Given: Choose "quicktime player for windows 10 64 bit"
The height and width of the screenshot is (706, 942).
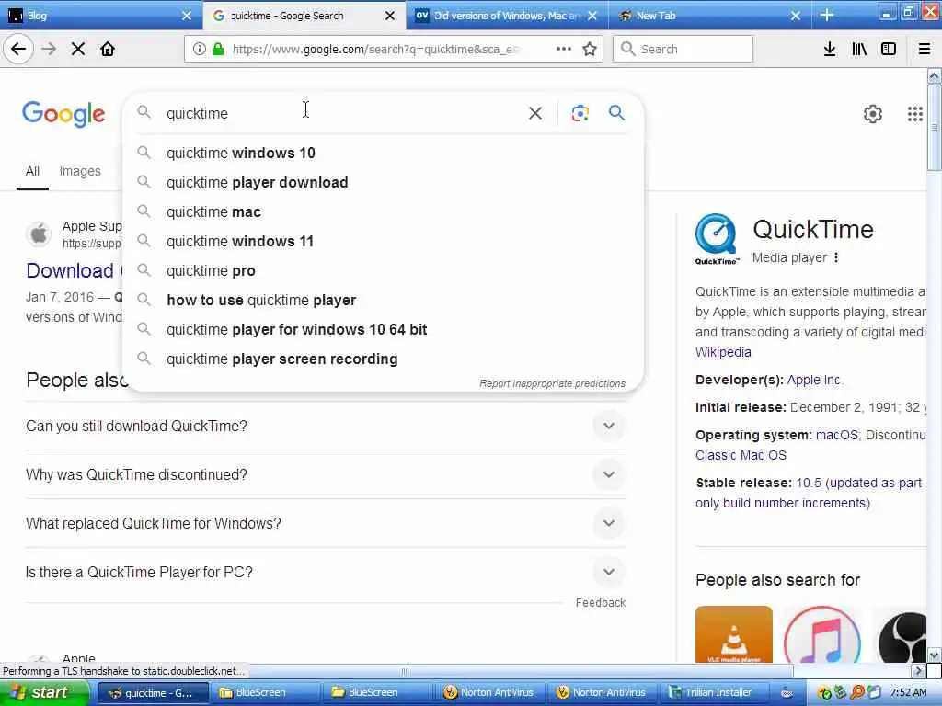Looking at the screenshot, I should pyautogui.click(x=384, y=330).
